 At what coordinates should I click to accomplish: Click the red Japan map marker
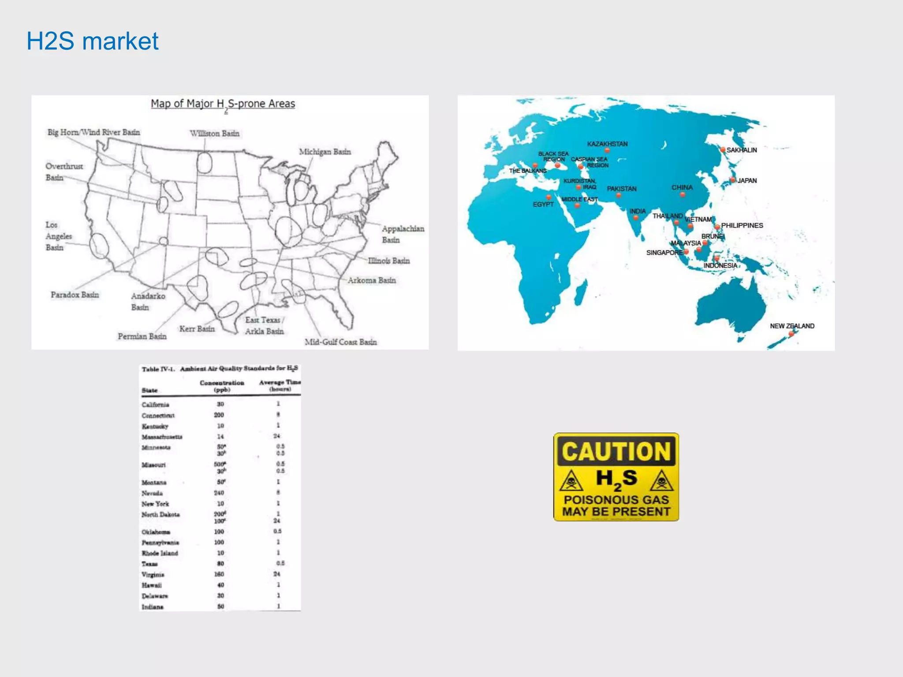pos(732,180)
